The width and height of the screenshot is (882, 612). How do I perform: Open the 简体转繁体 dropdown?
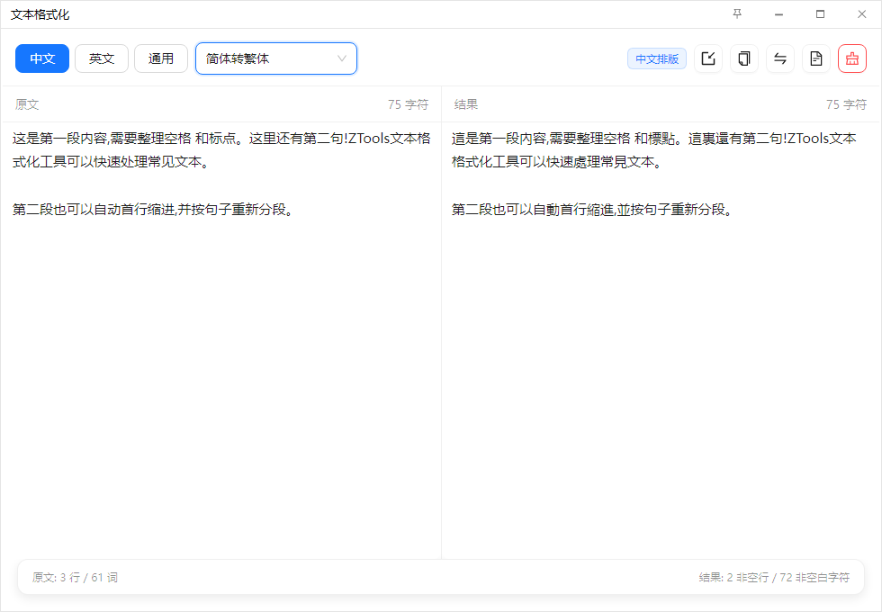(x=276, y=58)
